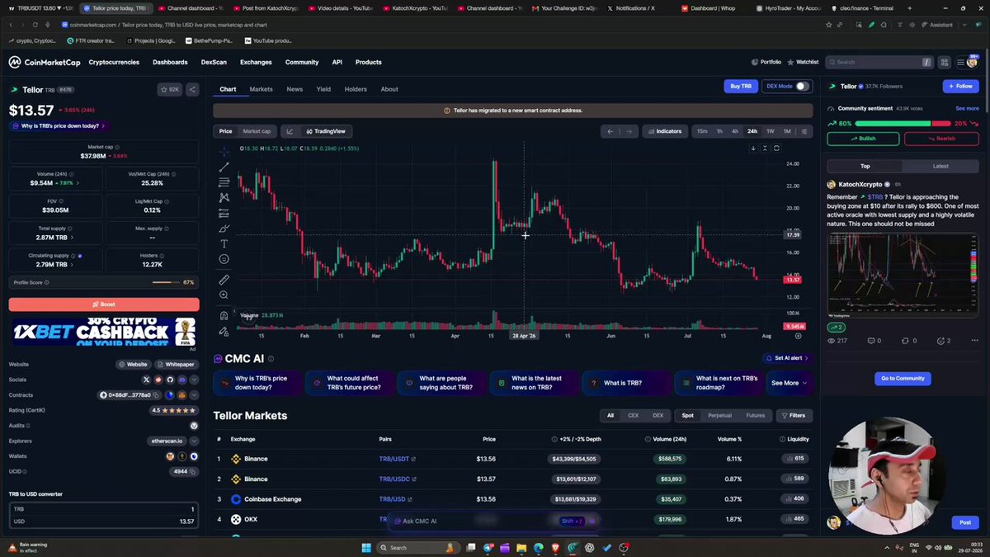Select the trend line drawing tool
Screen dimensions: 990x557
[x=224, y=167]
